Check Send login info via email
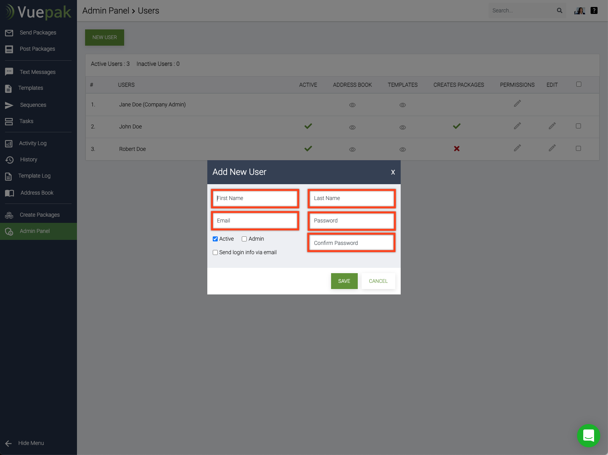The image size is (608, 455). tap(215, 253)
